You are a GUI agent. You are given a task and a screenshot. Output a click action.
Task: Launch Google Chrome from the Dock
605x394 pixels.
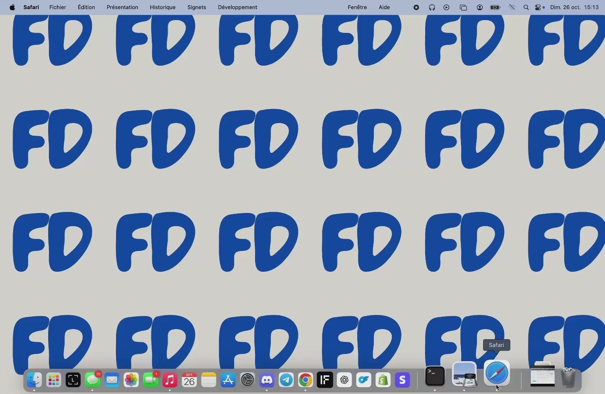point(305,380)
